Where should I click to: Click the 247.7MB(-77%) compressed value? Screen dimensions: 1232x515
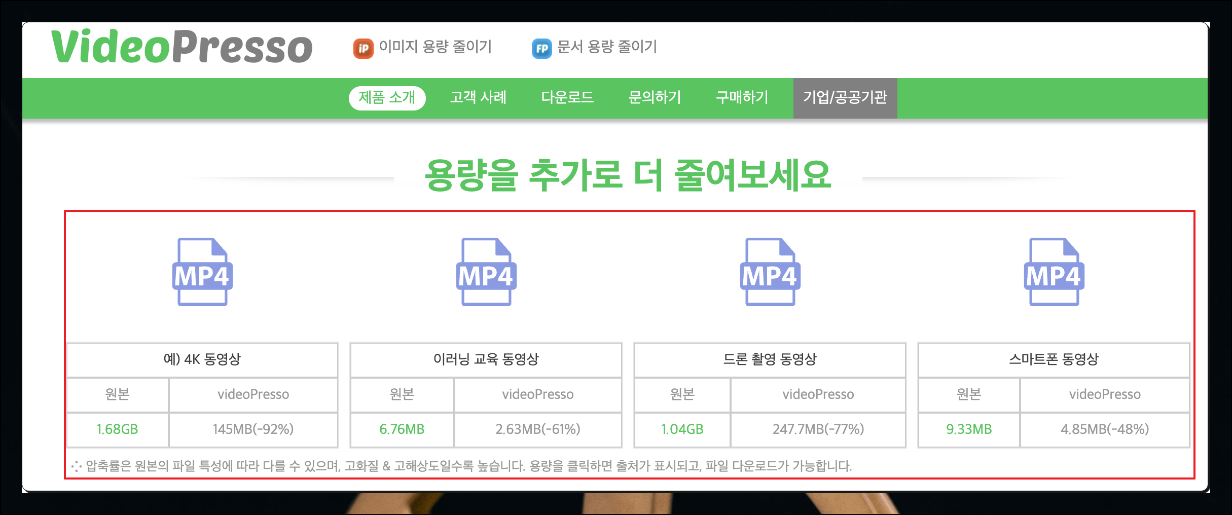(818, 429)
